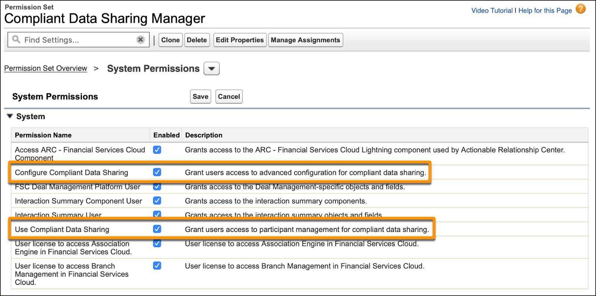Click the magnifier icon in Find Settings

pos(16,39)
